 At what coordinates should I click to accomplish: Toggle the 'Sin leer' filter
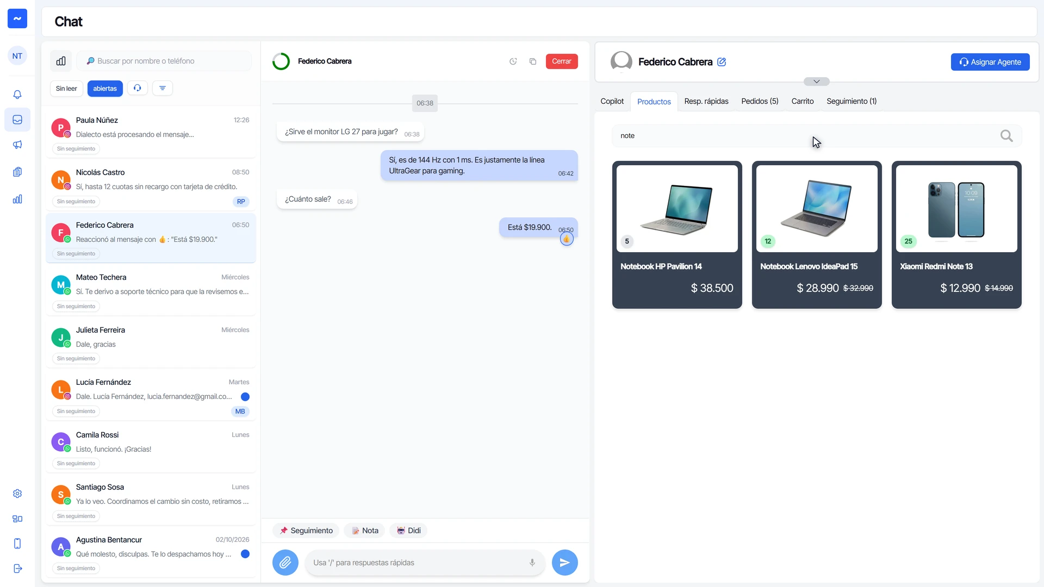(x=66, y=89)
